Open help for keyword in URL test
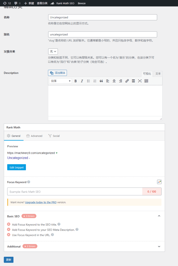178x266 pixels. [x=52, y=235]
